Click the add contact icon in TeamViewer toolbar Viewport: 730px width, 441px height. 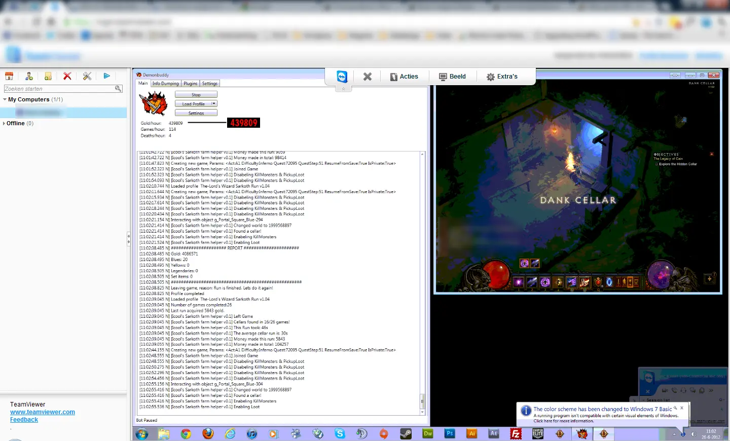[x=29, y=76]
